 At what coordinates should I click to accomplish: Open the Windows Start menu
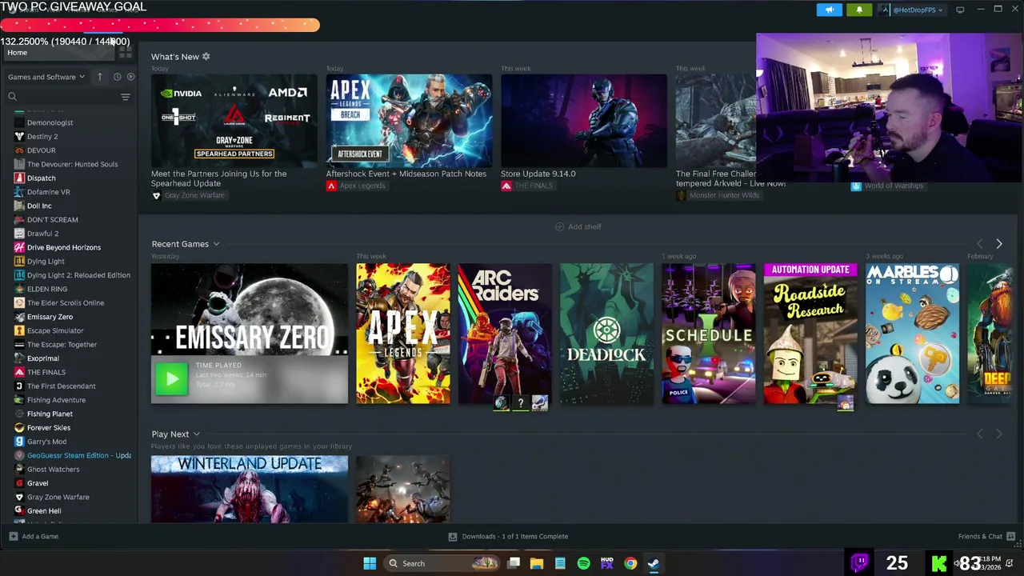[x=370, y=563]
